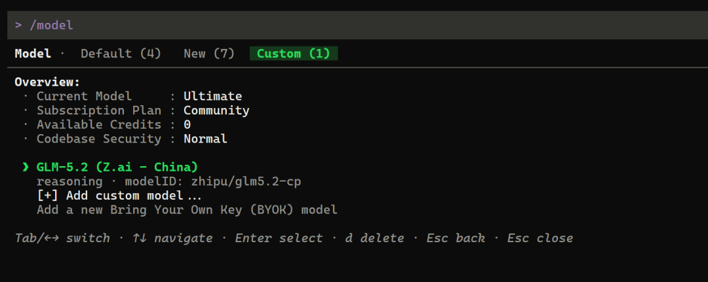Click the Esc close hint text
This screenshot has width=708, height=282.
pyautogui.click(x=540, y=238)
